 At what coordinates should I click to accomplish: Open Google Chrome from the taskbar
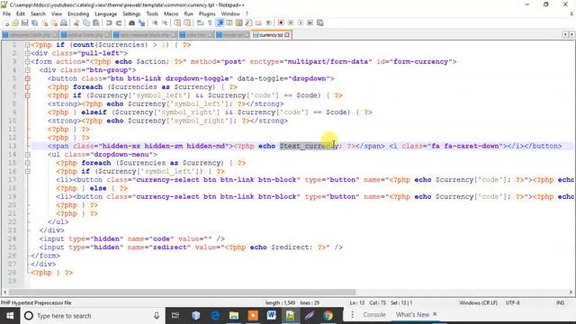(328, 316)
